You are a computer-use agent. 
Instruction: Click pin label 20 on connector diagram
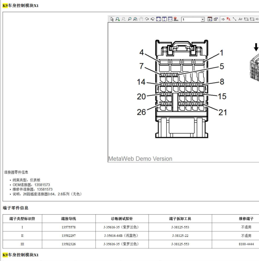(141, 96)
